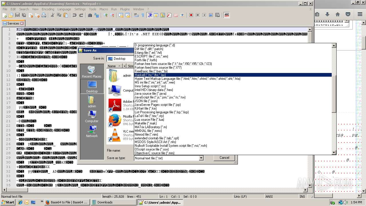Click the taskbar clock 1:54 PM

click(356, 202)
